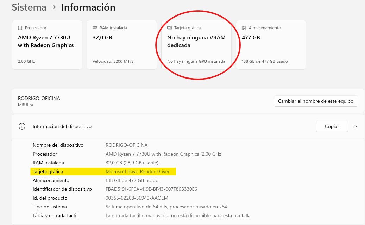The height and width of the screenshot is (225, 365).
Task: Click the Tarjeta gráfica card icon
Action: [169, 28]
